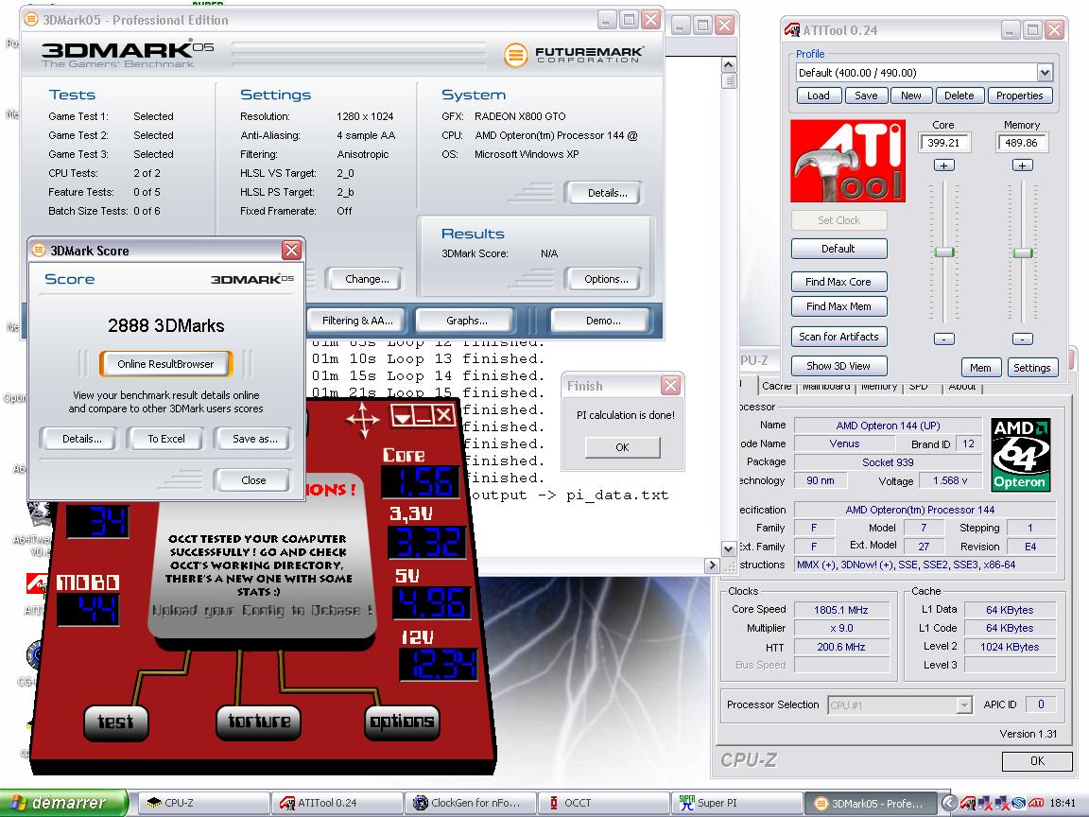The image size is (1089, 817).
Task: Expand hidden tray icons with the chevron
Action: (x=949, y=803)
